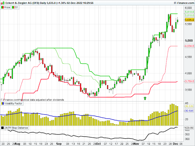The image size is (195, 146).
Task: Click the Aug label on the time axis
Action: tap(17, 144)
